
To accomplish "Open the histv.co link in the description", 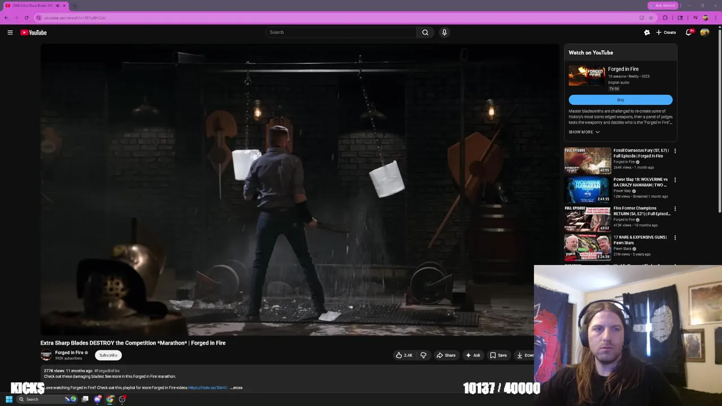I will [x=208, y=388].
